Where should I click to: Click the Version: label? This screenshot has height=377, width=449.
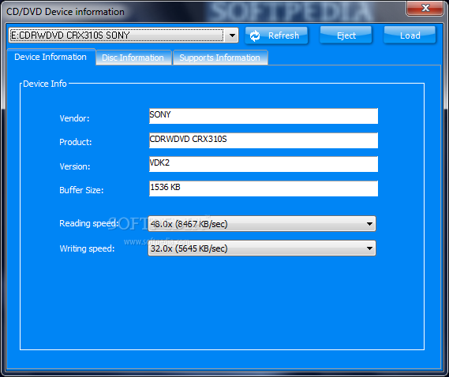pos(75,166)
